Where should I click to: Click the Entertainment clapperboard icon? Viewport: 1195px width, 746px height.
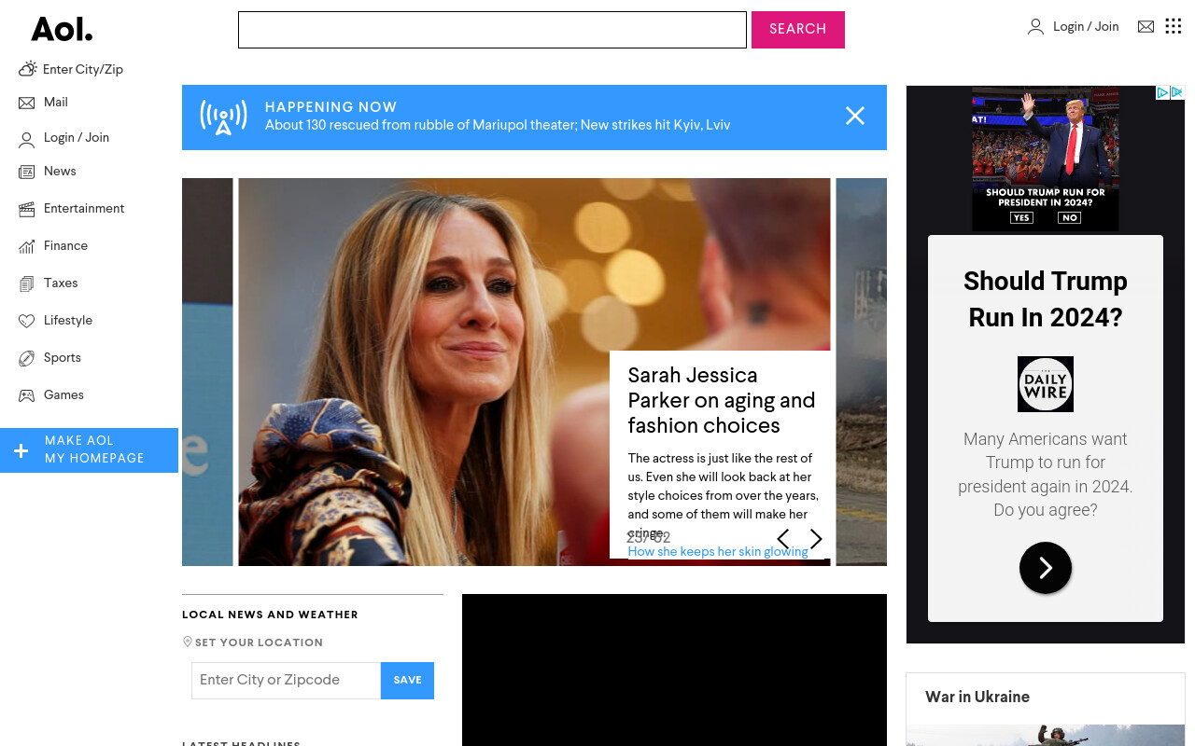click(x=26, y=209)
